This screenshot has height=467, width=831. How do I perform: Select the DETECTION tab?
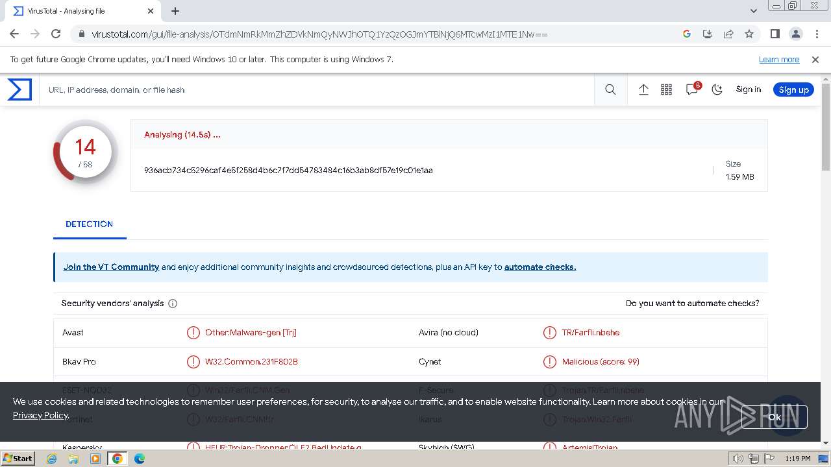[90, 224]
